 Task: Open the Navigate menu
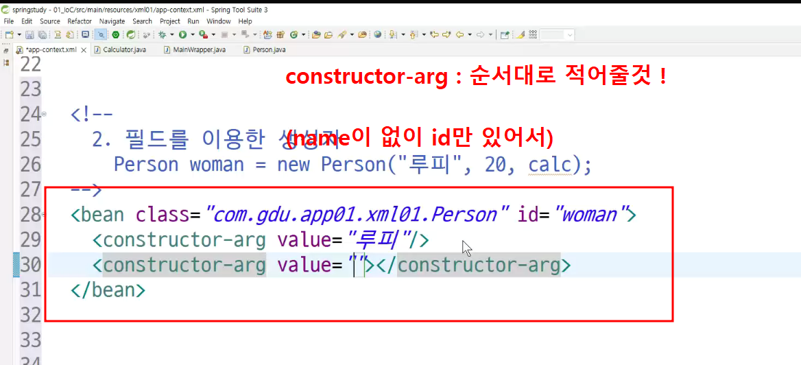(112, 21)
